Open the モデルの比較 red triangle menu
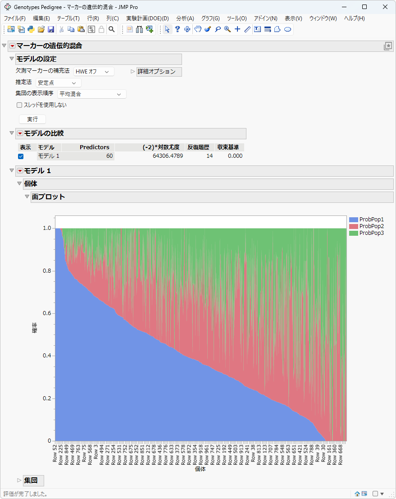Image resolution: width=396 pixels, height=499 pixels. point(20,133)
